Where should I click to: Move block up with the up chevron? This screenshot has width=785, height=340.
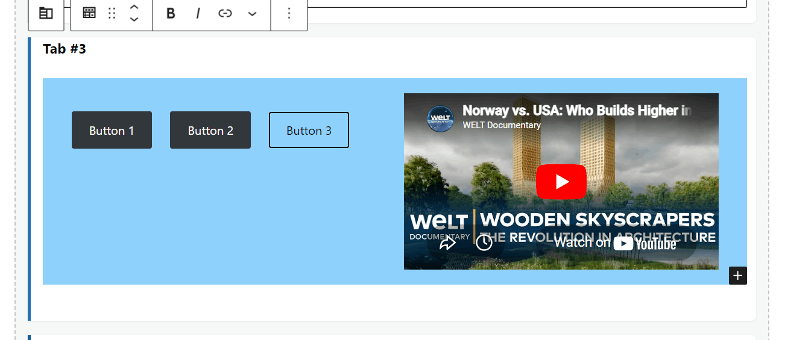click(134, 7)
